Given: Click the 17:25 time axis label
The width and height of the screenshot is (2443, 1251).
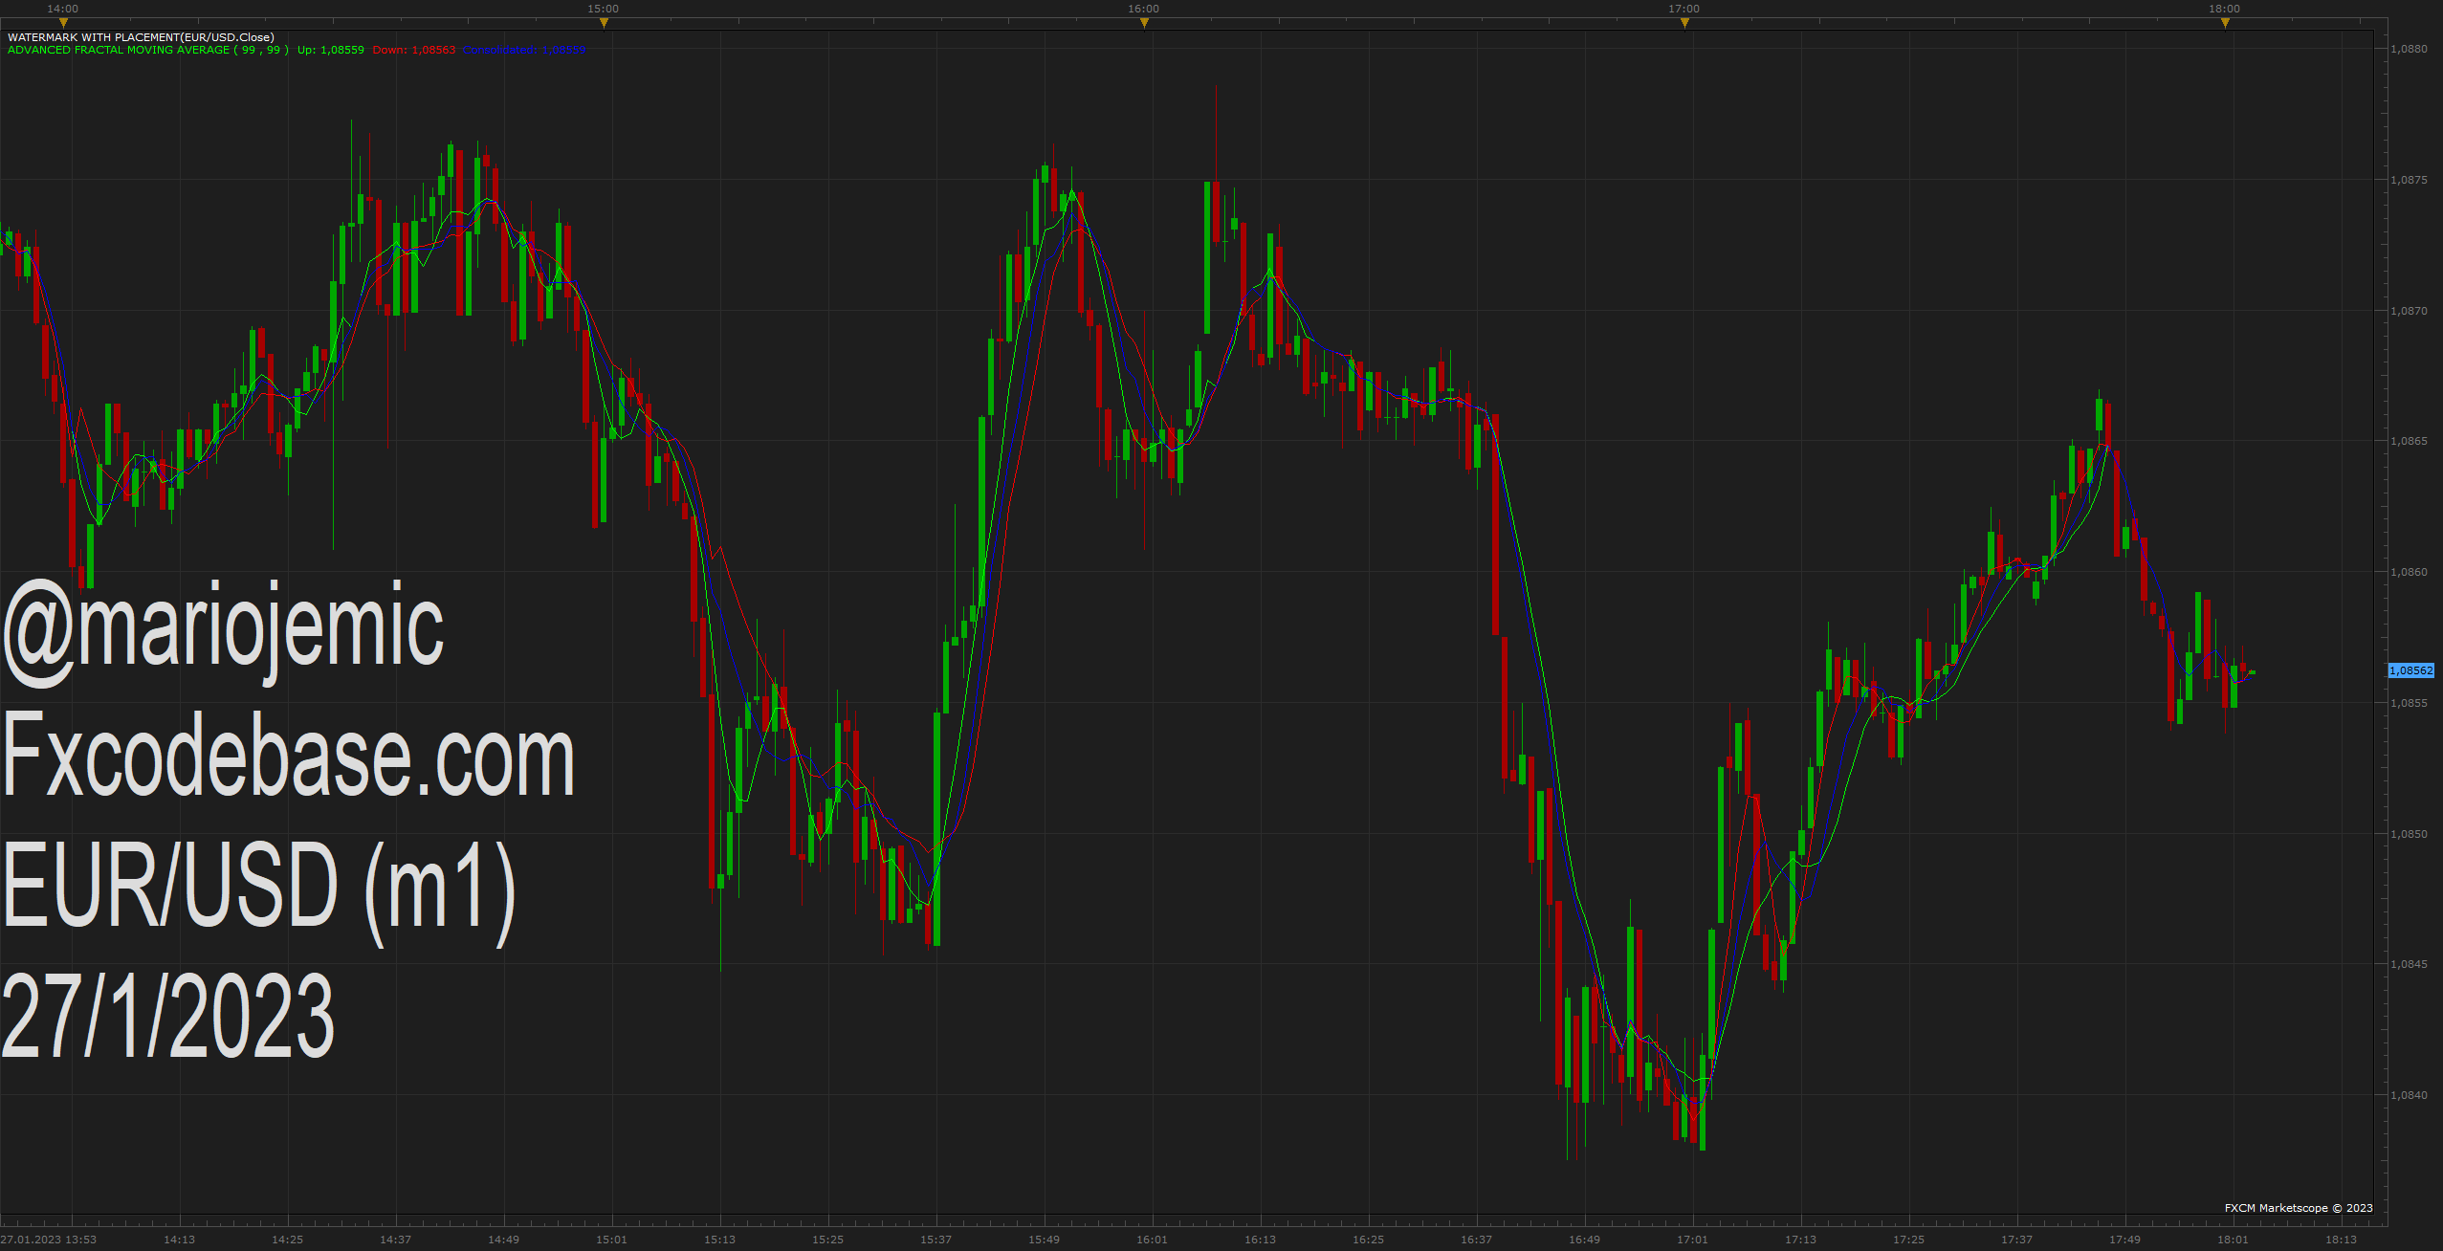Looking at the screenshot, I should point(1908,1240).
